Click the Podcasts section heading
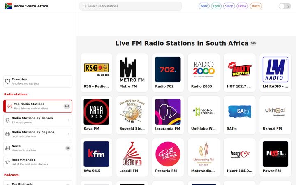 pos(12,175)
